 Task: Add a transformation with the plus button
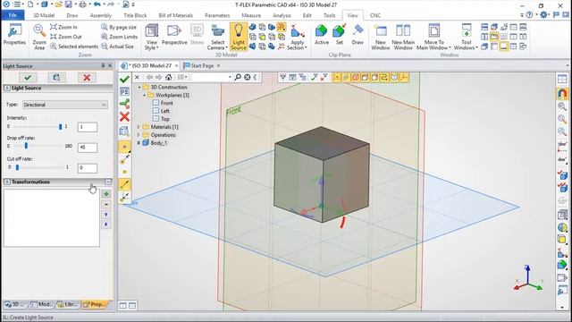[106, 194]
